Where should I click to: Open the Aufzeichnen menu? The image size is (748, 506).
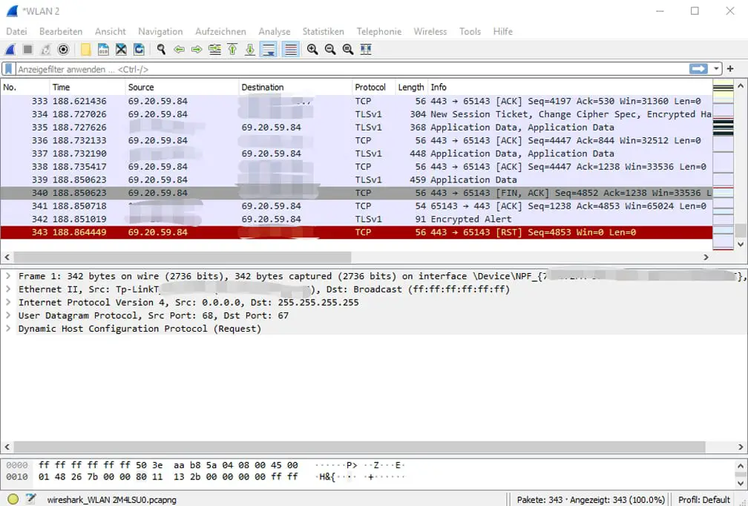coord(220,31)
